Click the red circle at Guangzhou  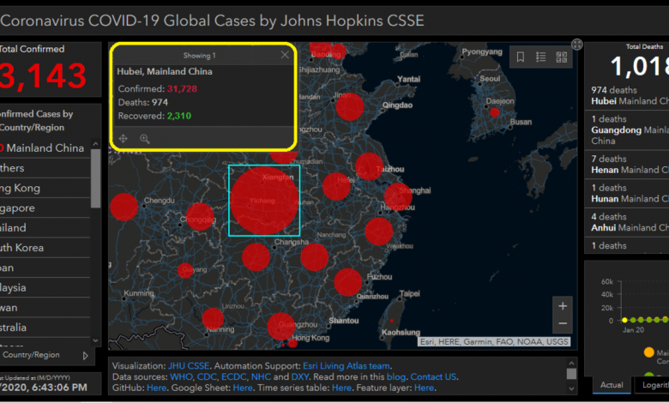point(280,326)
